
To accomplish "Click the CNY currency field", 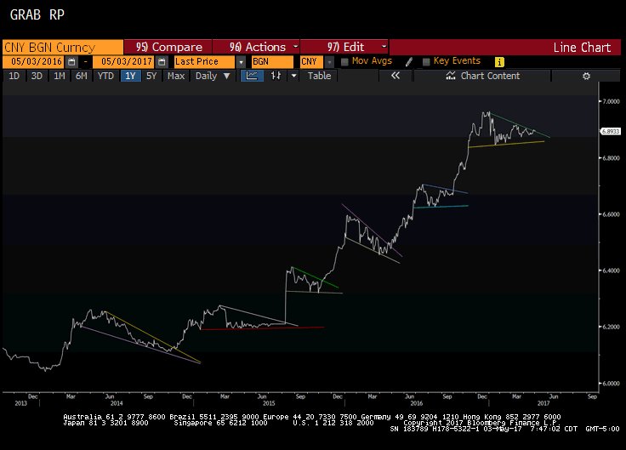I will point(312,62).
